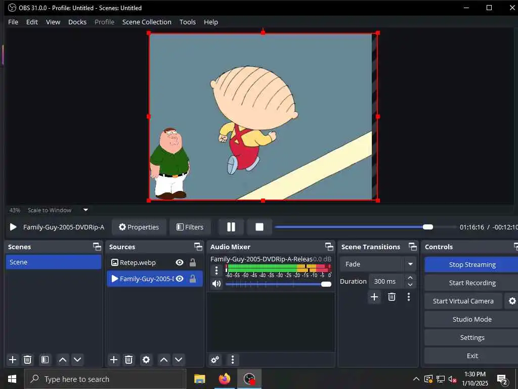The image size is (518, 389).
Task: Select the Family-Guy-2005 media source
Action: 155,279
